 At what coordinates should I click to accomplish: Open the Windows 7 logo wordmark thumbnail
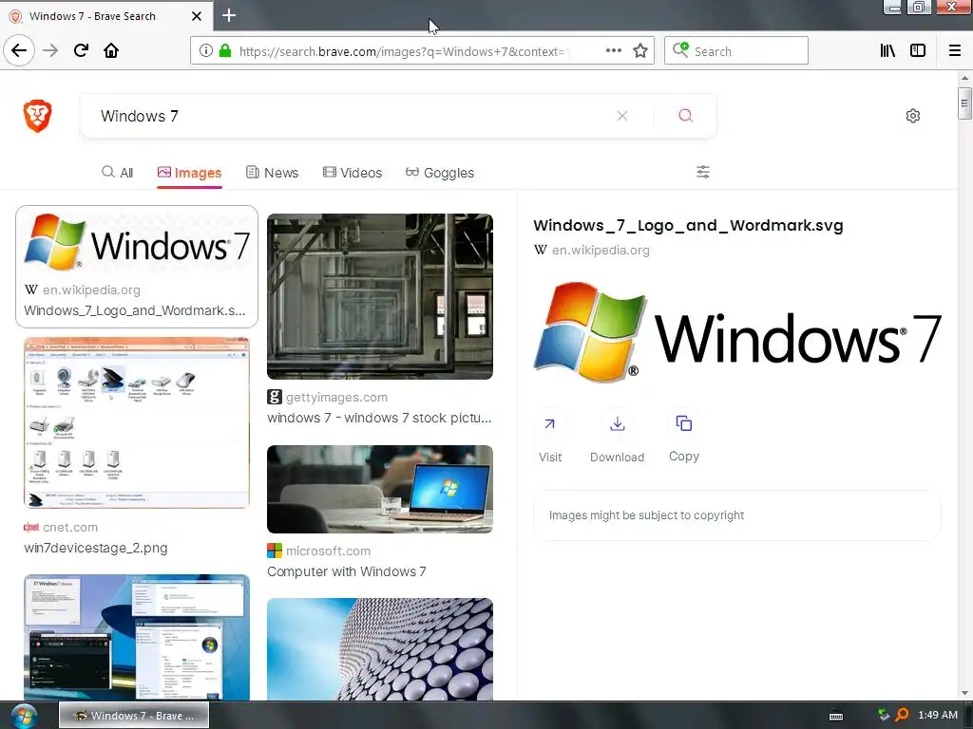[x=137, y=243]
